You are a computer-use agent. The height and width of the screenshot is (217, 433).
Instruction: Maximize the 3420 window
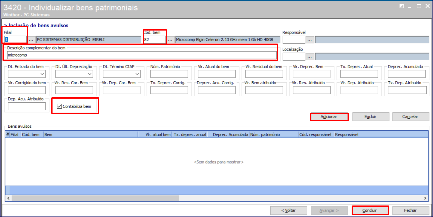tap(419, 6)
